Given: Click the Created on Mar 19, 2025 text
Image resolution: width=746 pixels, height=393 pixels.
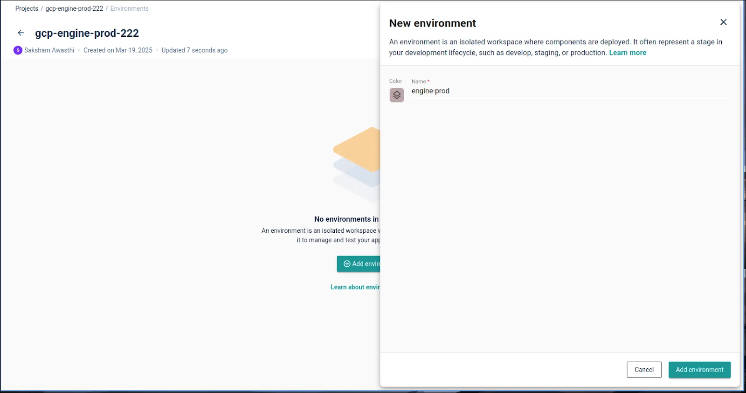Looking at the screenshot, I should tap(118, 50).
